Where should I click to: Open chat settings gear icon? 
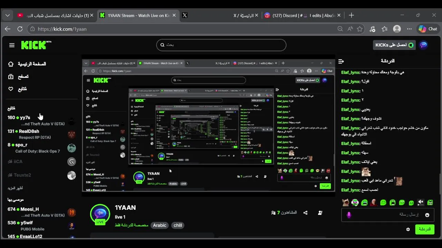[408, 229]
